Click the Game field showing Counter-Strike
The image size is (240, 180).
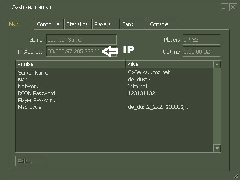(81, 39)
